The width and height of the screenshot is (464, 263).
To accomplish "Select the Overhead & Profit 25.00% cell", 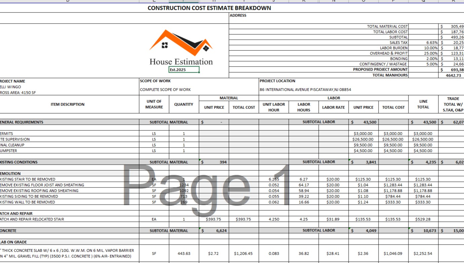I will coord(423,53).
